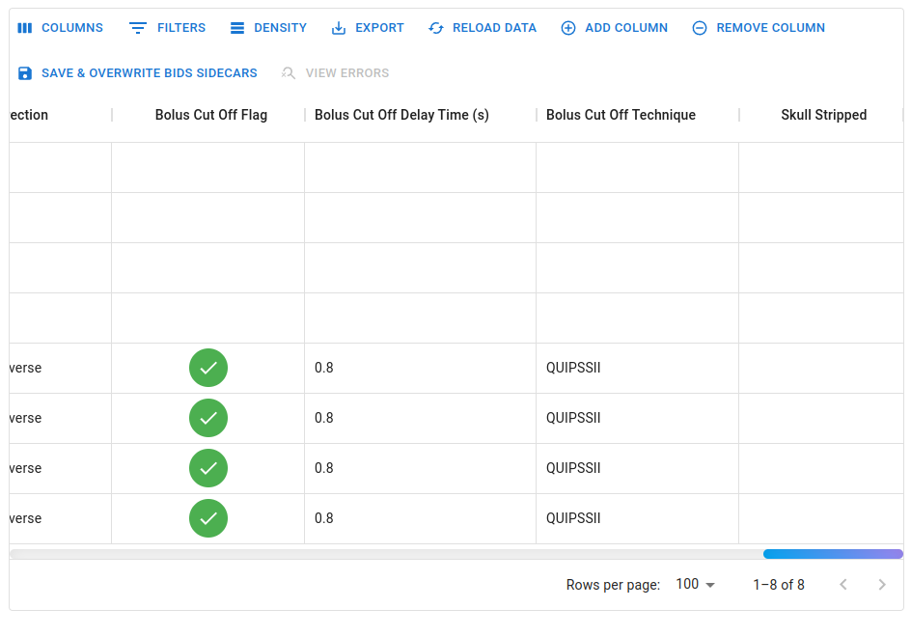Select 0.8 delay time in sixth row

click(x=323, y=418)
